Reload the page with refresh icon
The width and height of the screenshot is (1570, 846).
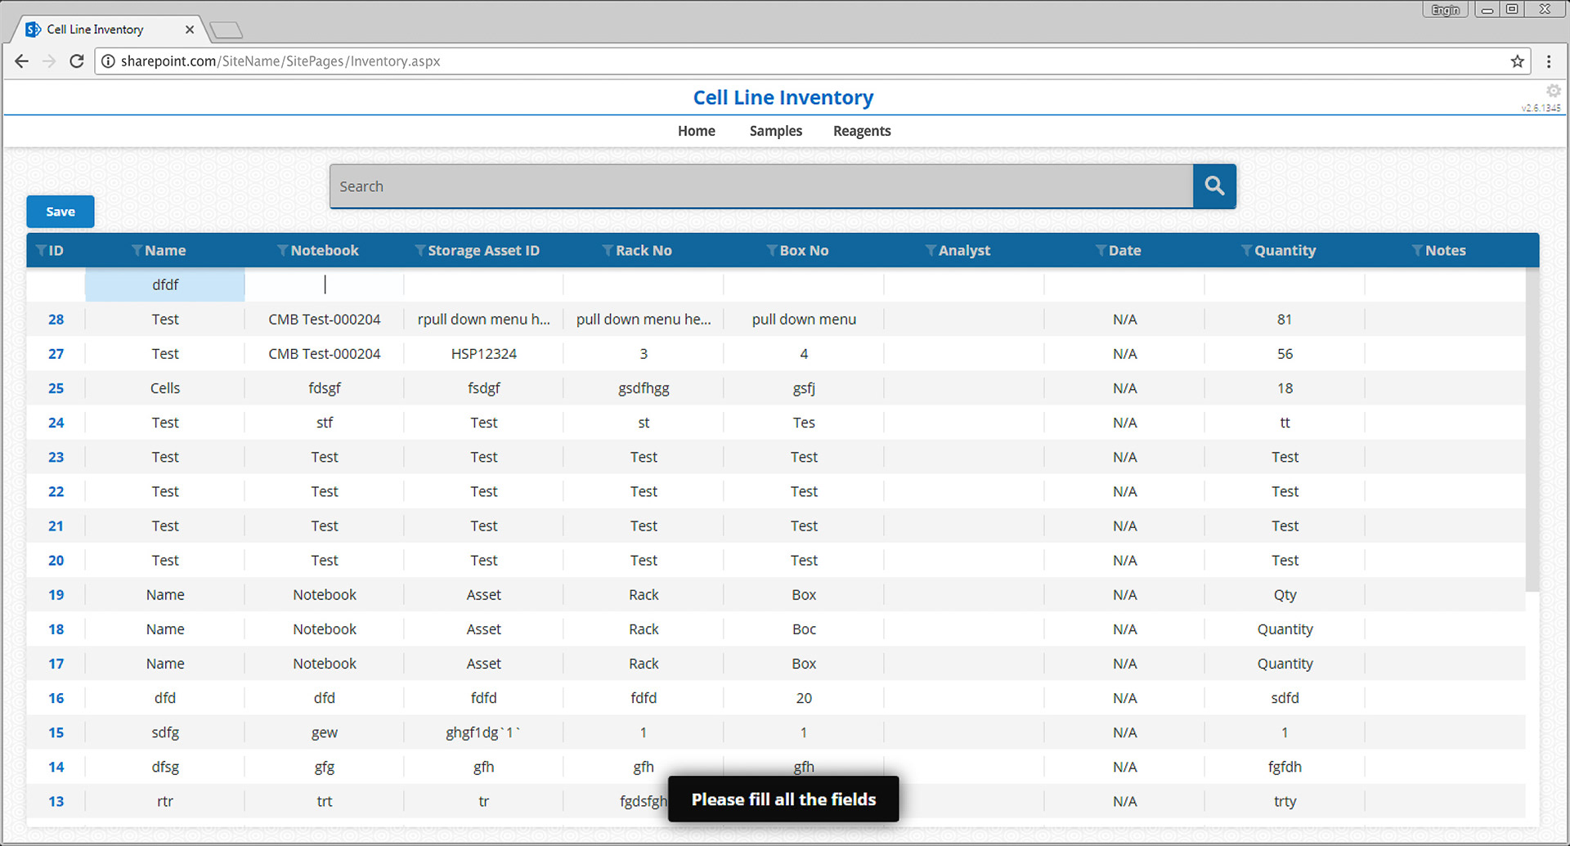click(77, 61)
